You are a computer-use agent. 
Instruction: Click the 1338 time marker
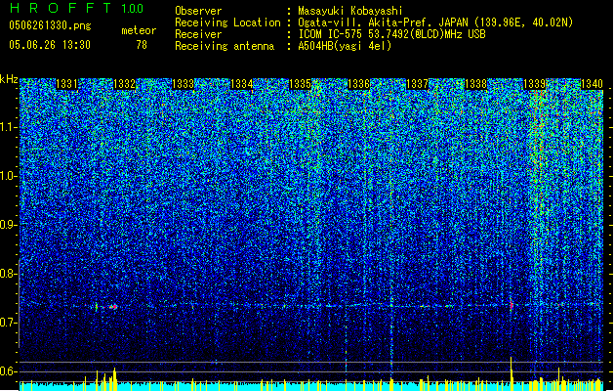pyautogui.click(x=475, y=84)
